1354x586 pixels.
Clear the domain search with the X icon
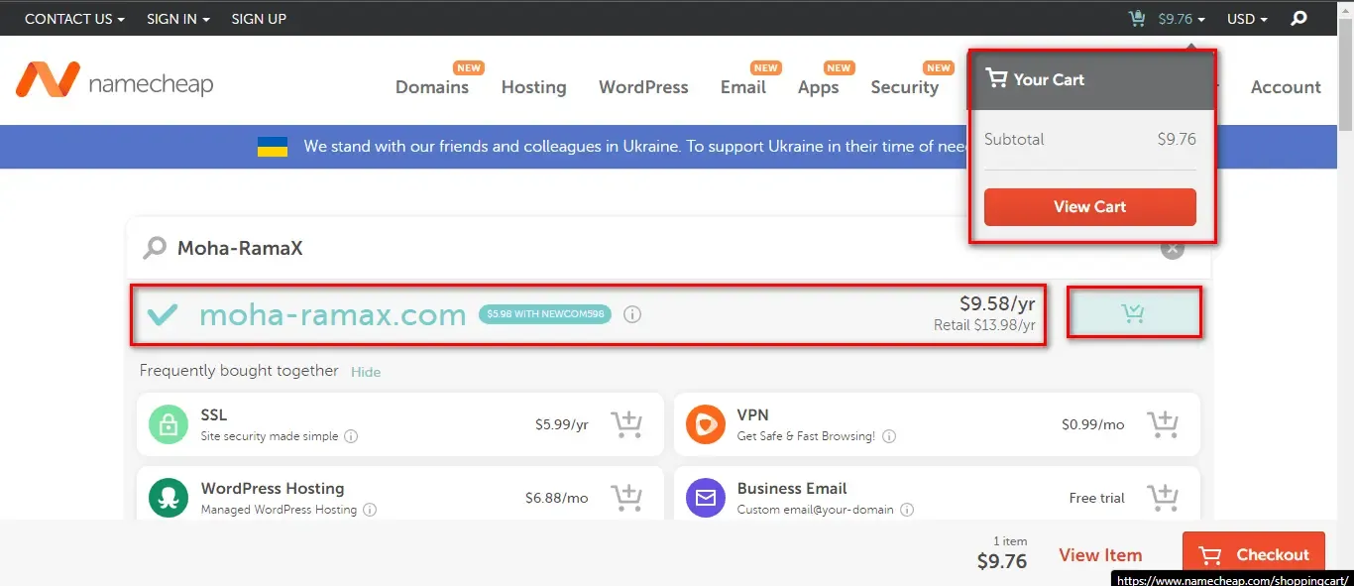point(1173,248)
